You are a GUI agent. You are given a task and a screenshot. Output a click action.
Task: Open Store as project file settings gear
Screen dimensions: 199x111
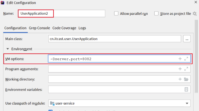click(x=195, y=14)
